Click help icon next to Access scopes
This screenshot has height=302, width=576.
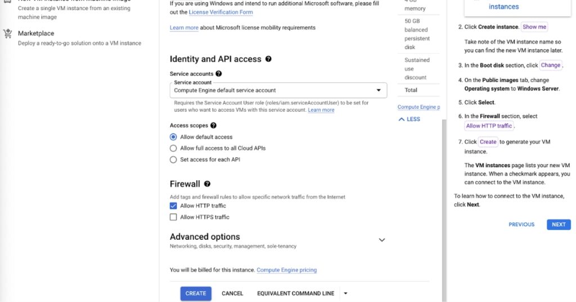[x=213, y=126]
